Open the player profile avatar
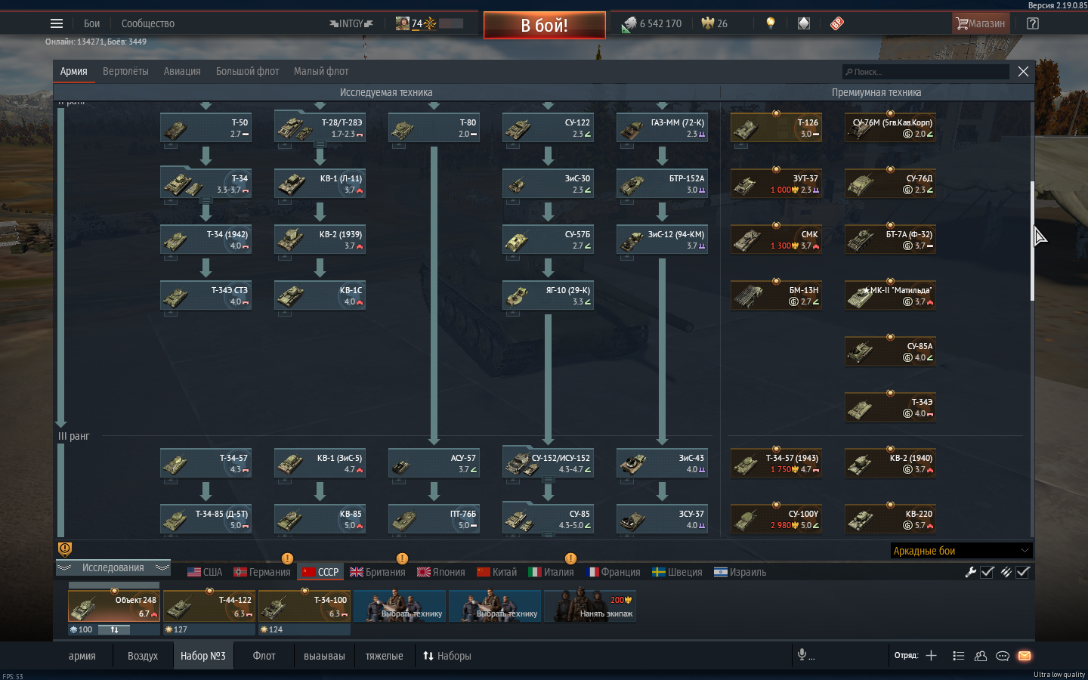The image size is (1088, 680). pyautogui.click(x=403, y=23)
